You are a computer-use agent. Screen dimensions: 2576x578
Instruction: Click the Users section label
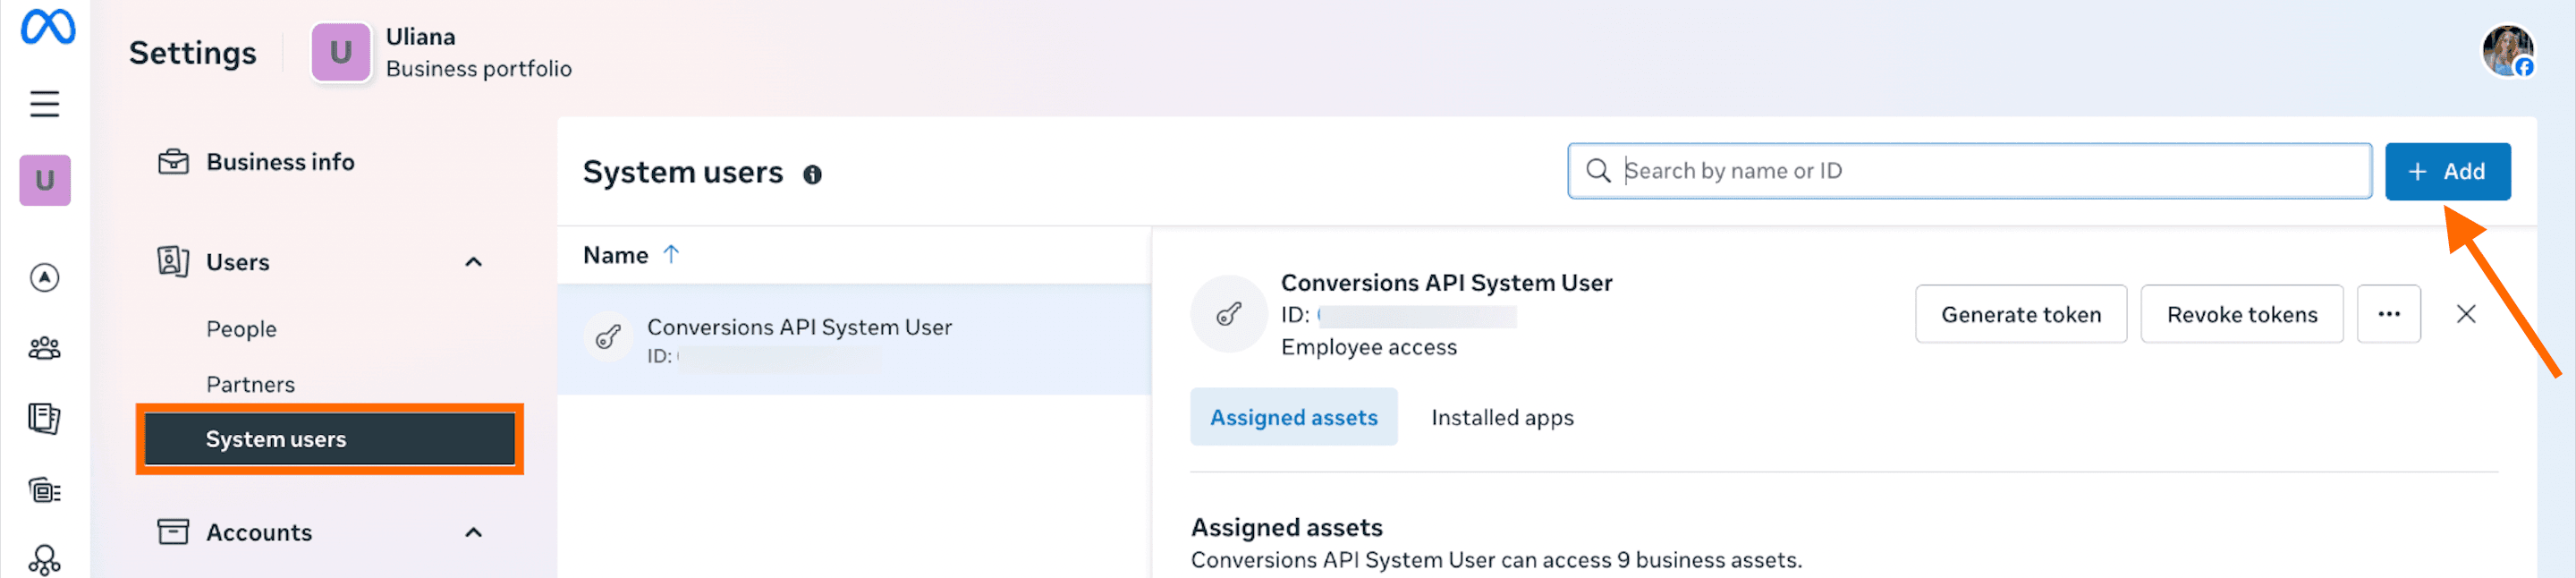pos(238,262)
